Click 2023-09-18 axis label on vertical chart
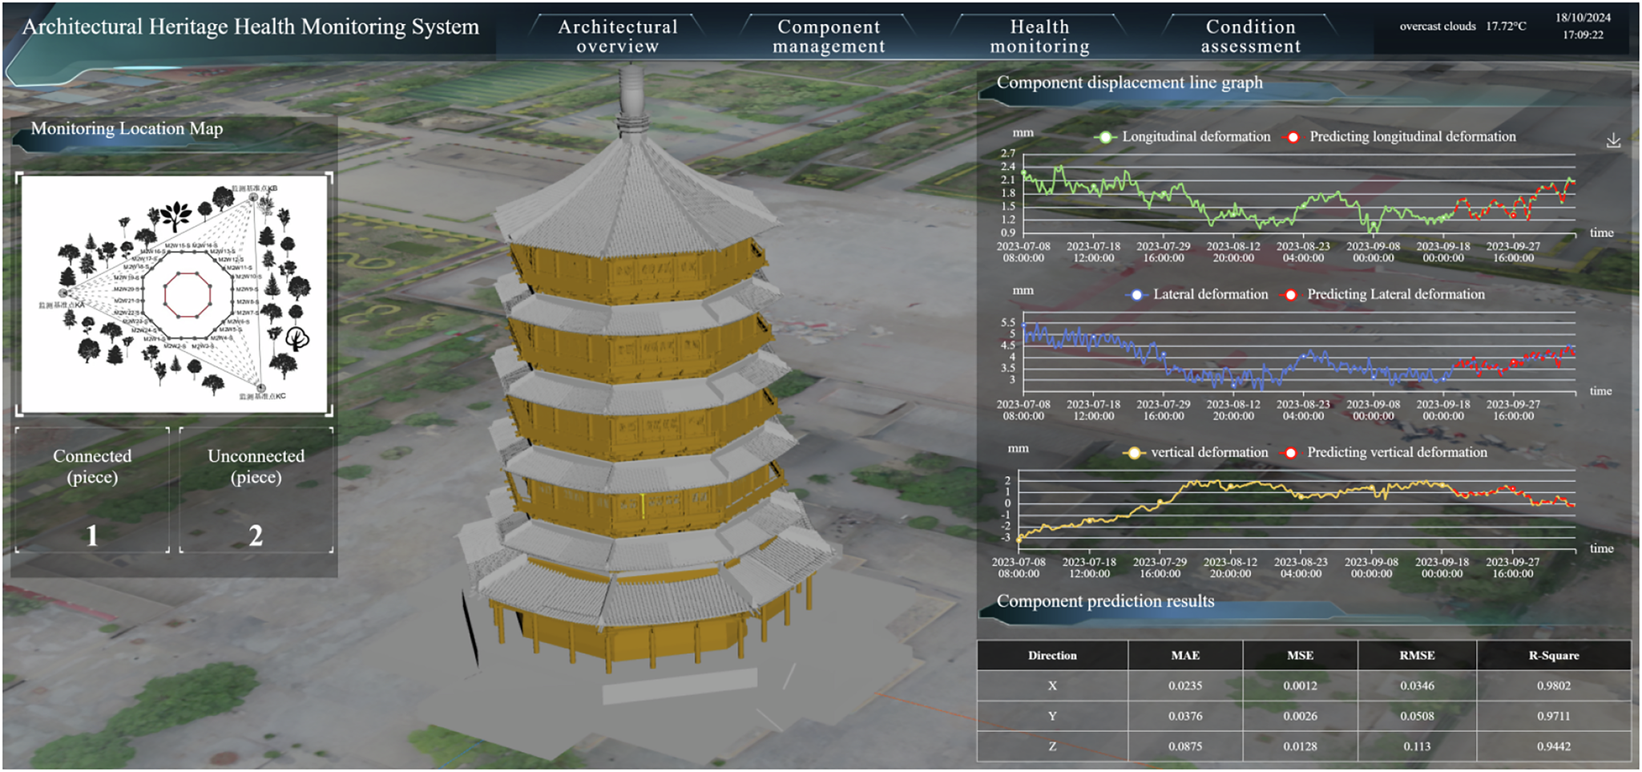The width and height of the screenshot is (1642, 772). [1442, 568]
